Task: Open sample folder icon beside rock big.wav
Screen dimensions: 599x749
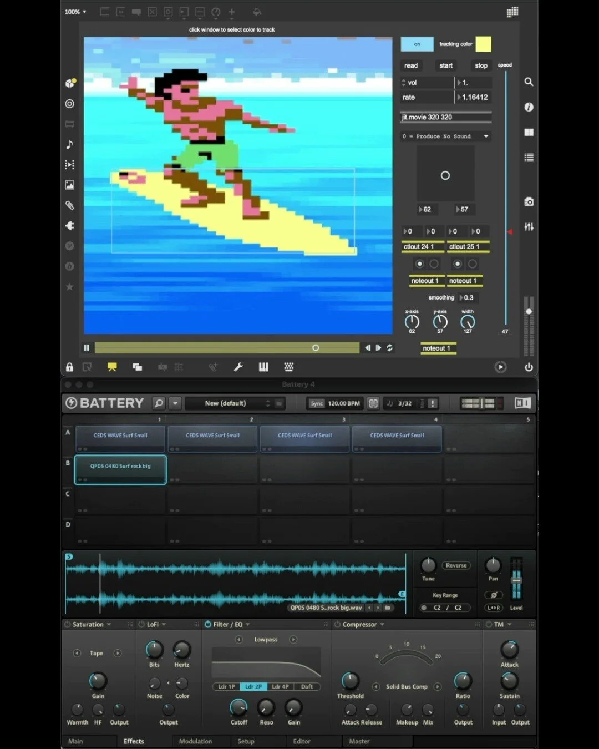Action: point(388,608)
